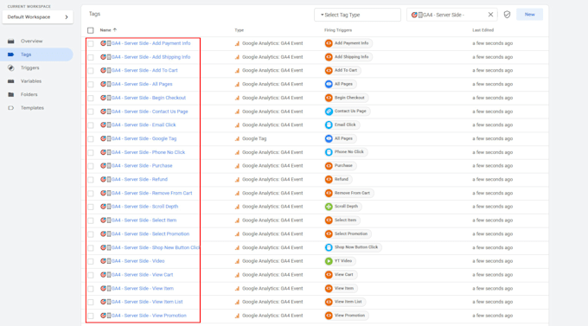Check the Add Payment Info tag checkbox

tap(91, 43)
